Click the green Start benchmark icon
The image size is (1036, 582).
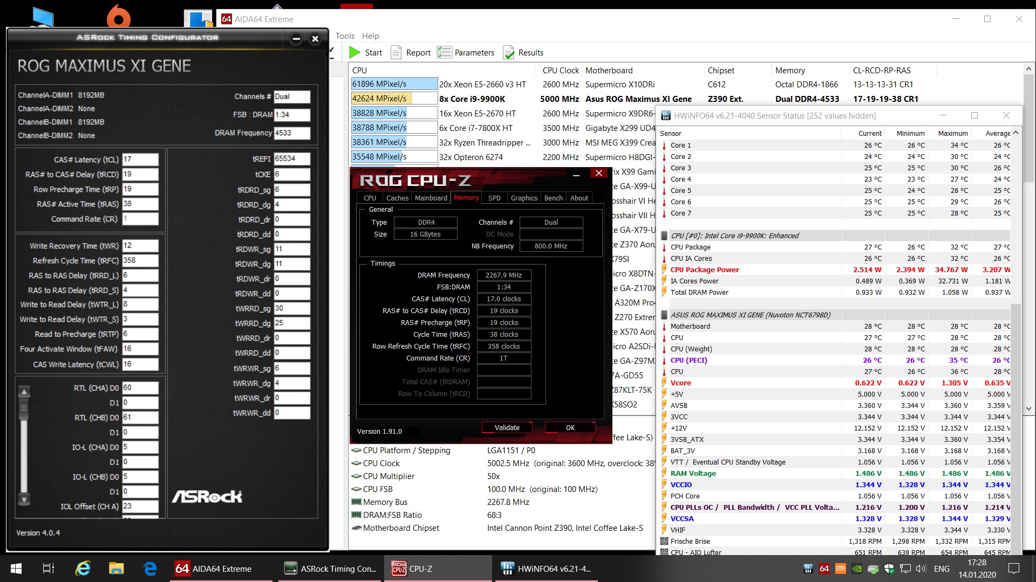point(355,52)
